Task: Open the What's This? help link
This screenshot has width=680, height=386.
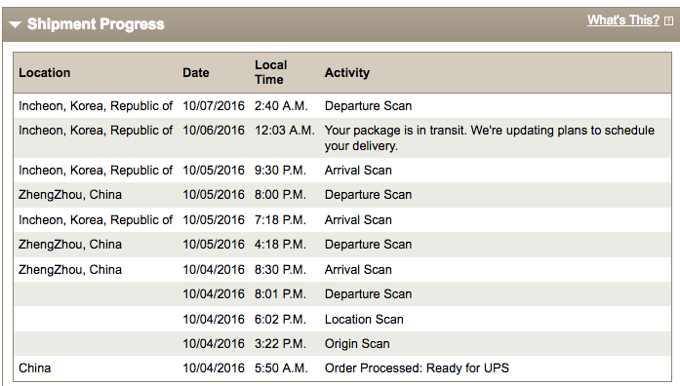Action: coord(623,20)
